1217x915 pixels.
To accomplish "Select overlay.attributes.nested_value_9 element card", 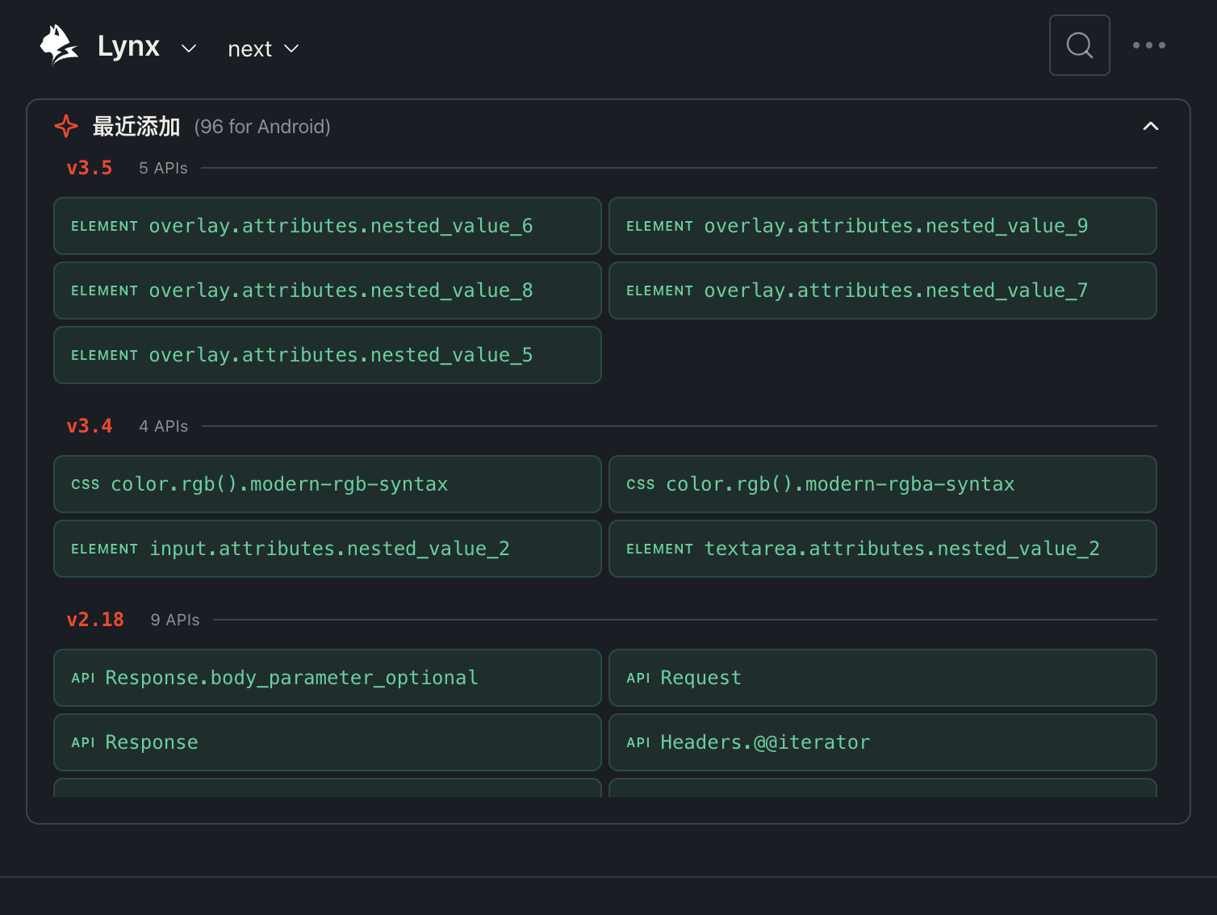I will point(883,226).
